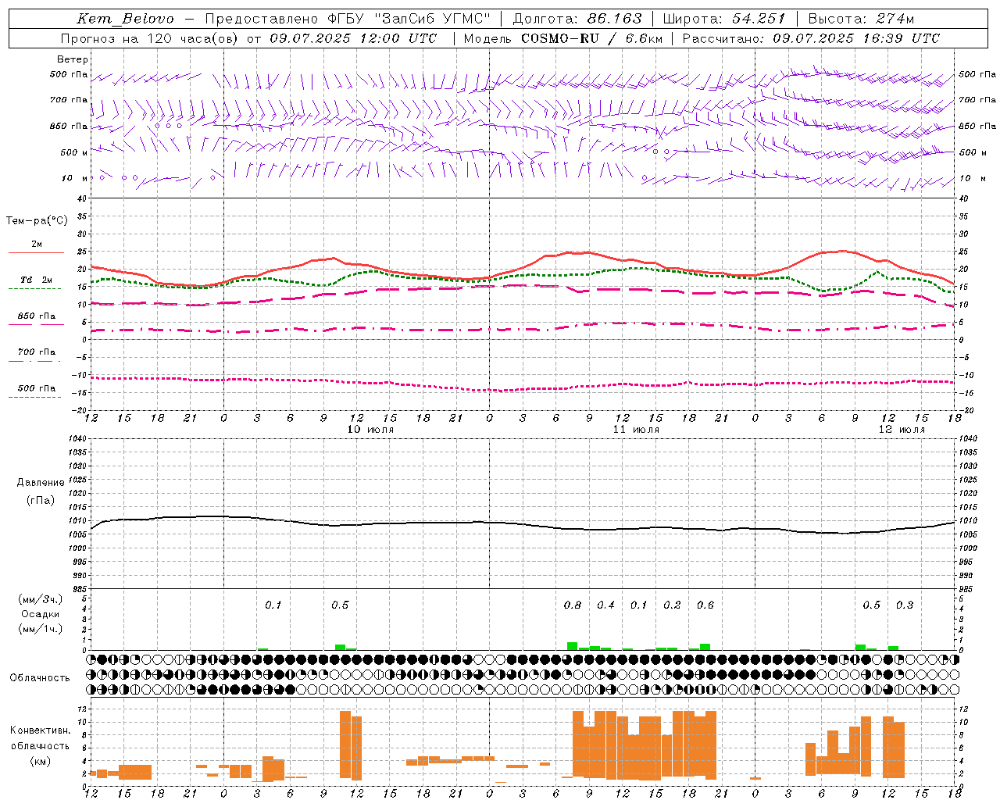Click the precipitation value 0.3
This screenshot has height=800, width=1000.
[905, 605]
